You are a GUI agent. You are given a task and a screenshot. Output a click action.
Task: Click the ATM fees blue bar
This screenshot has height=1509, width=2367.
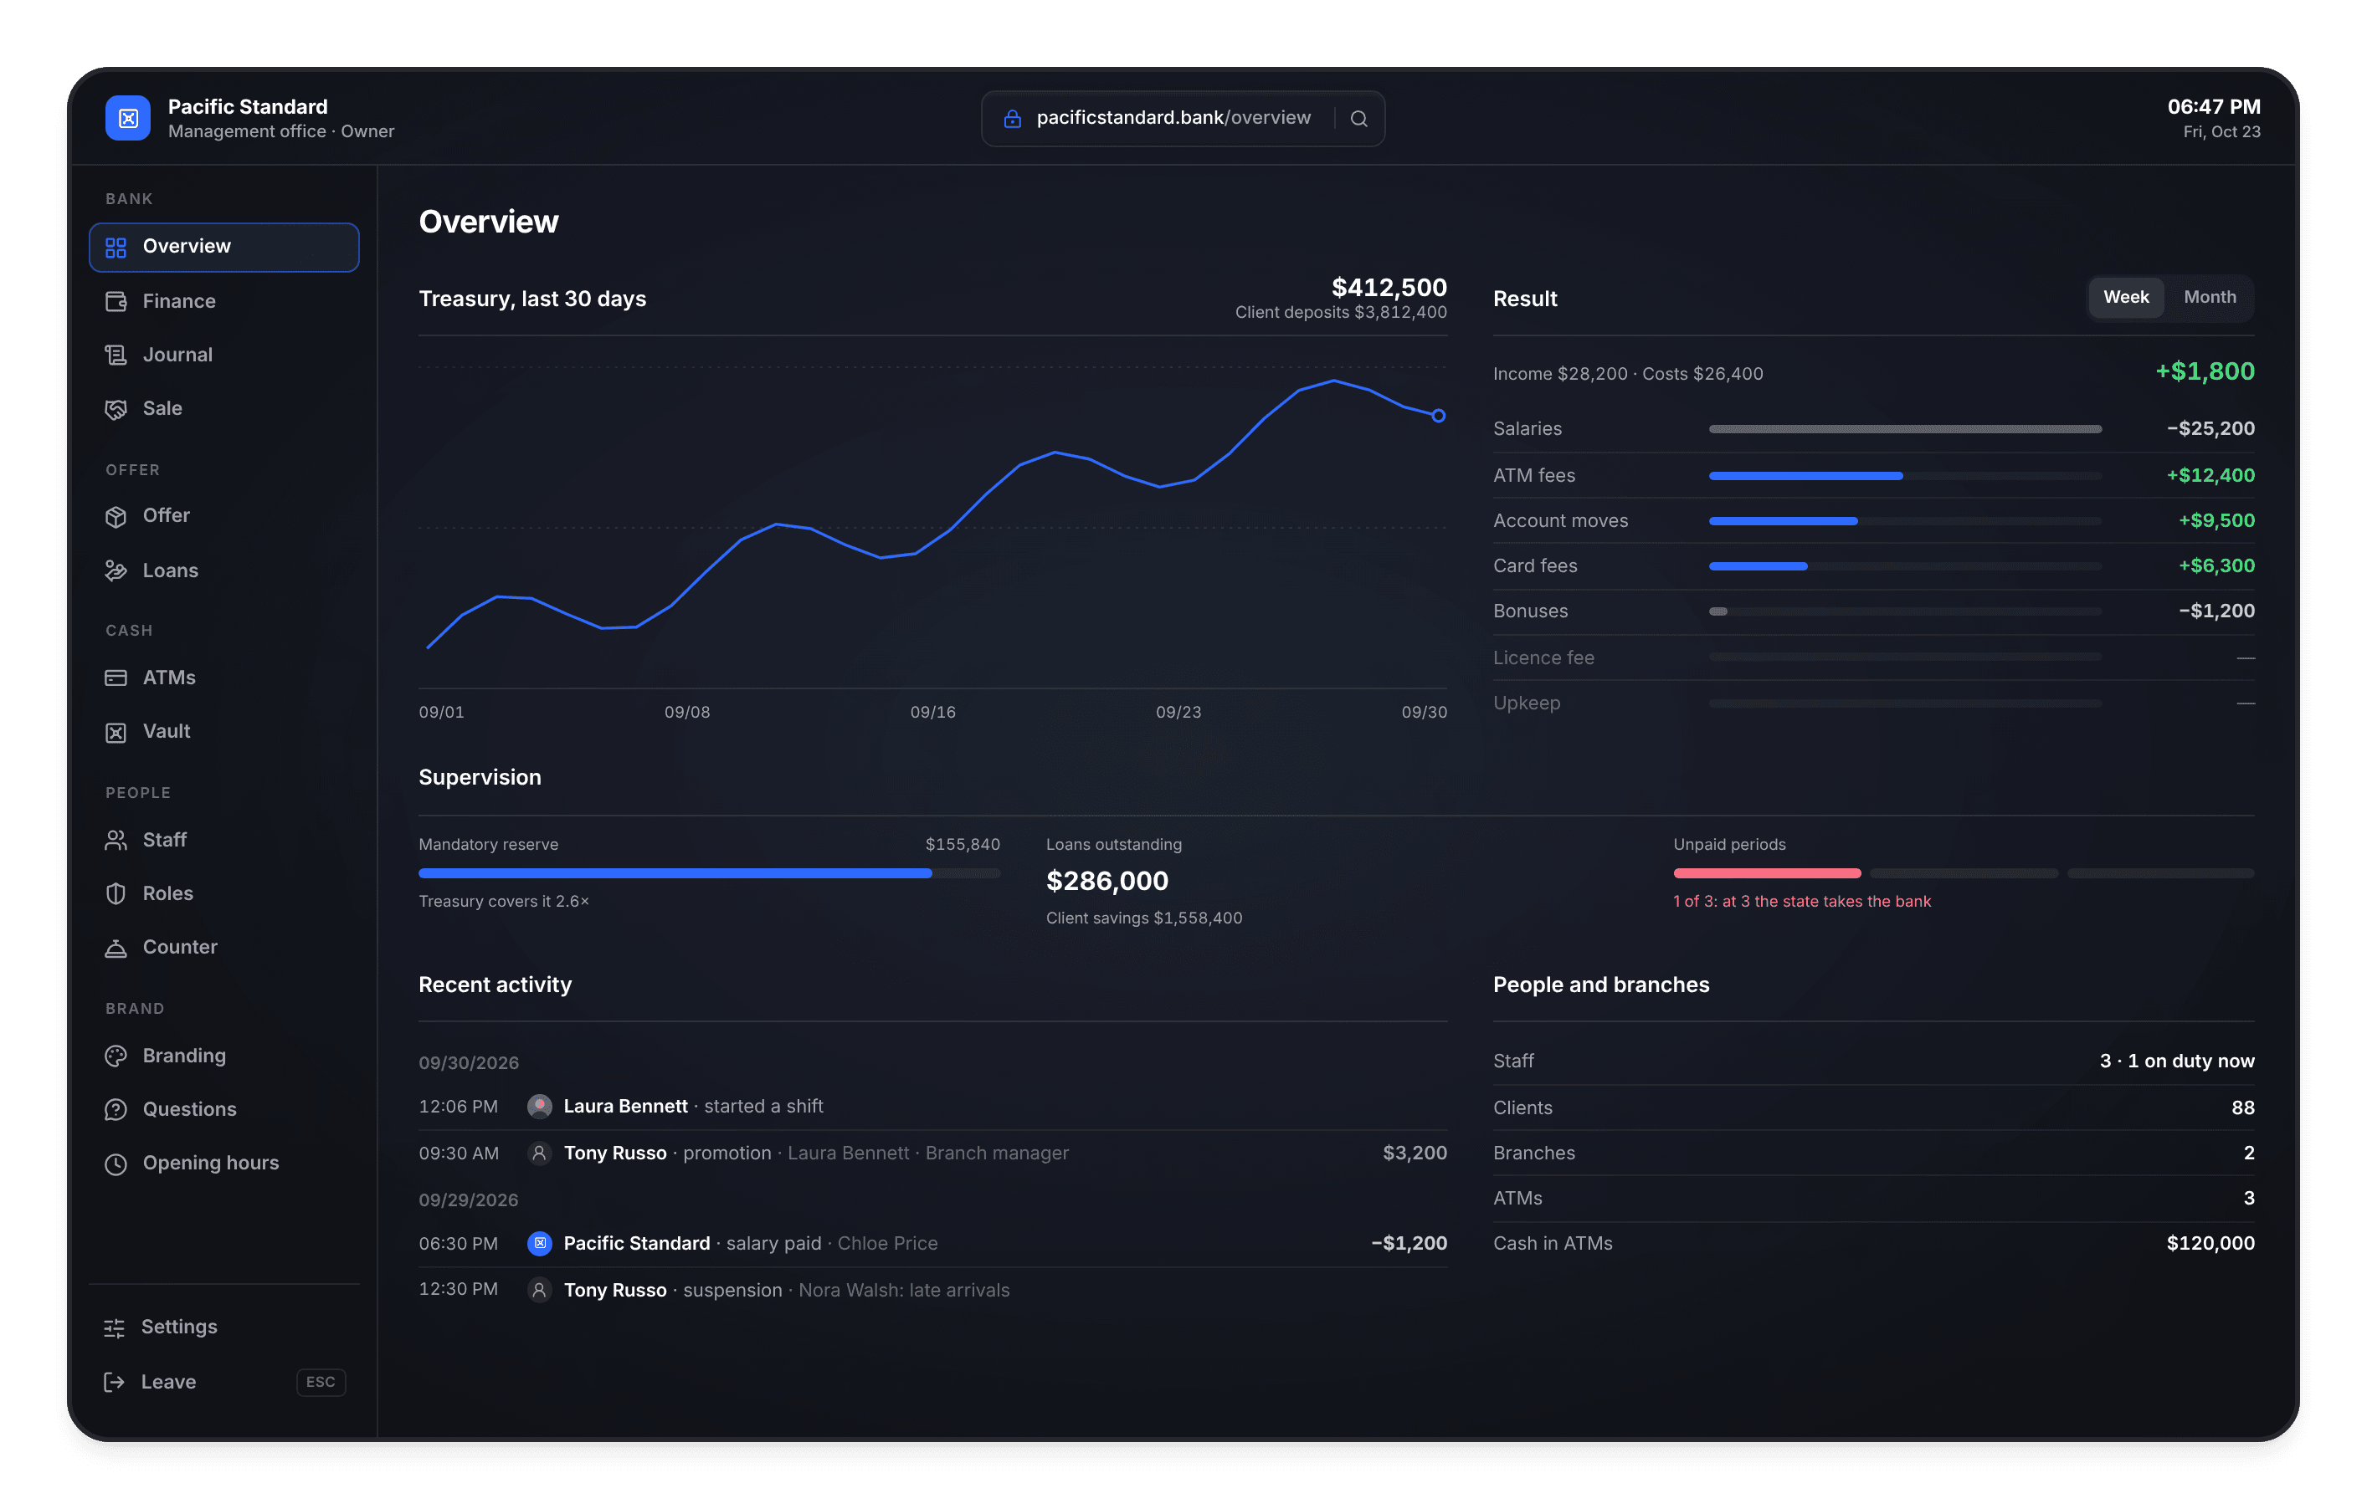tap(1805, 475)
